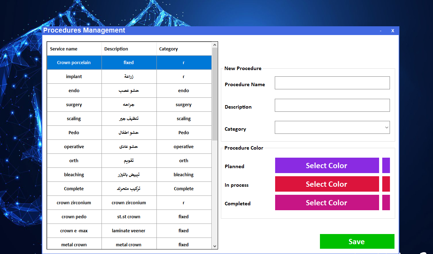This screenshot has width=433, height=254.
Task: Click the Save button
Action: (357, 241)
